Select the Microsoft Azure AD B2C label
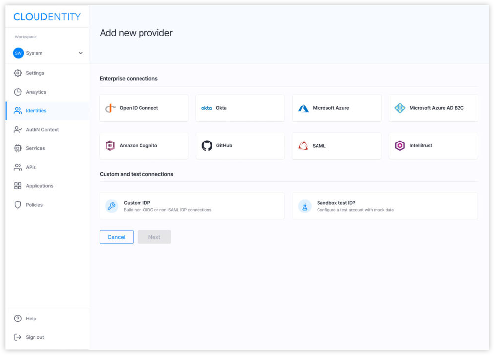Image resolution: width=494 pixels, height=355 pixels. pyautogui.click(x=436, y=108)
